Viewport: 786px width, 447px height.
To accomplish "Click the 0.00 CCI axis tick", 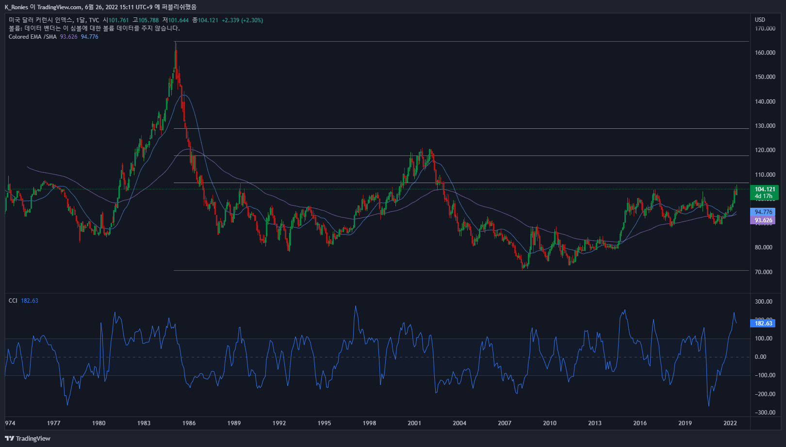I will point(761,357).
